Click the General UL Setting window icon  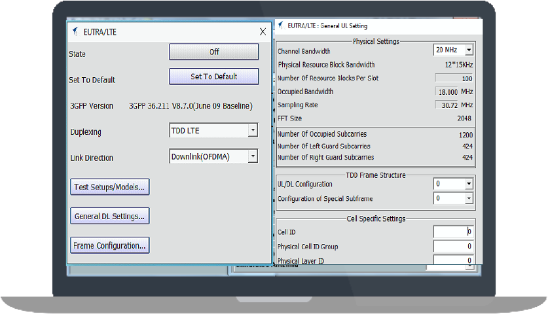281,26
